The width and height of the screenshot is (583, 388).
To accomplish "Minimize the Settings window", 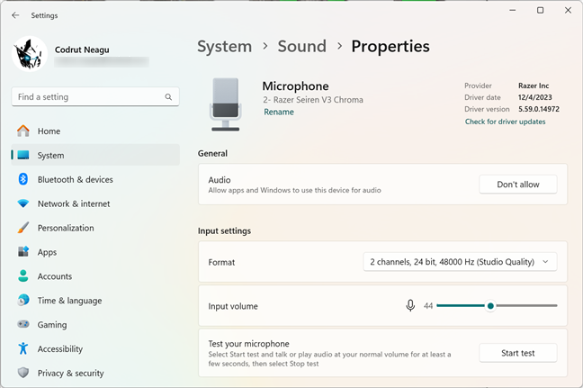I will [x=512, y=11].
